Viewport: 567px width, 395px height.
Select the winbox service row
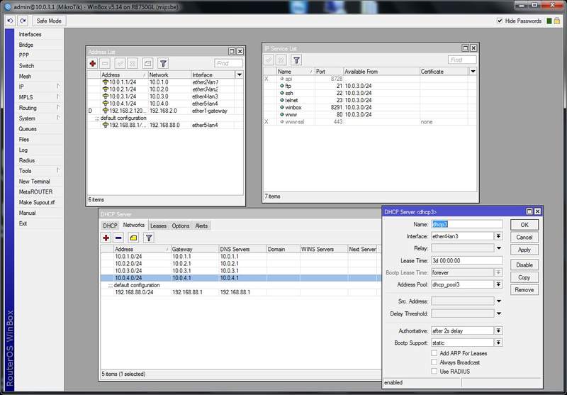(x=370, y=107)
